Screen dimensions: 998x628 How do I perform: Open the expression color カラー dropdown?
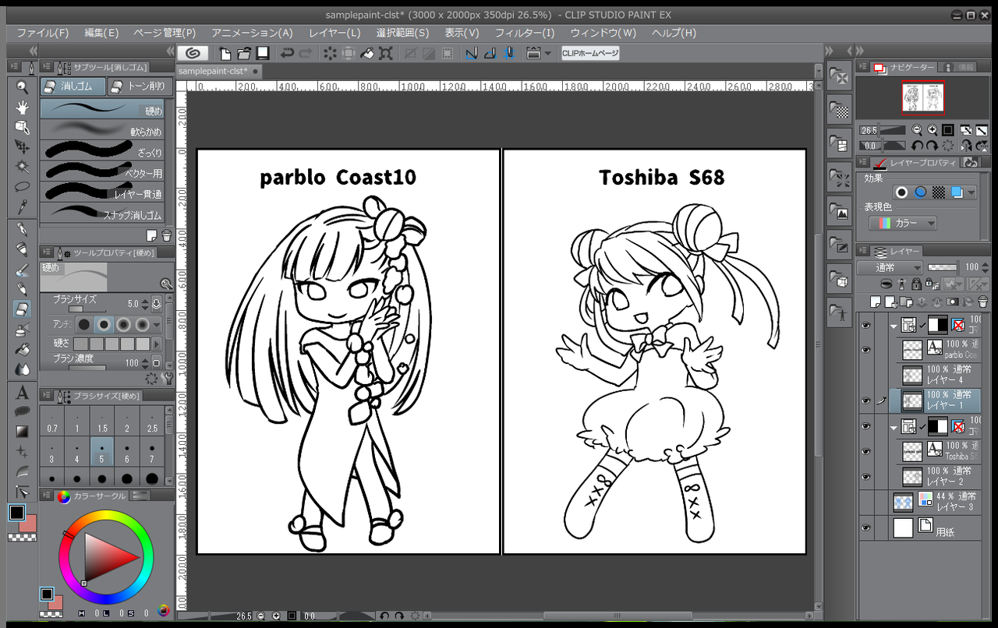pyautogui.click(x=903, y=223)
